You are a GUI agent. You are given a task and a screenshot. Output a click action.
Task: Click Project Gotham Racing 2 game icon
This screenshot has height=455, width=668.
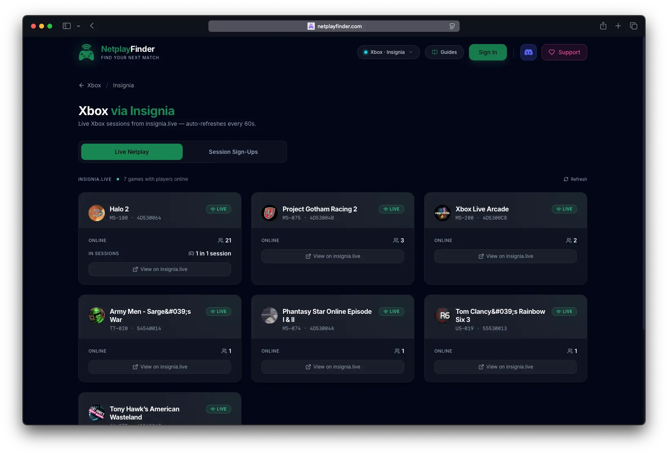point(270,213)
